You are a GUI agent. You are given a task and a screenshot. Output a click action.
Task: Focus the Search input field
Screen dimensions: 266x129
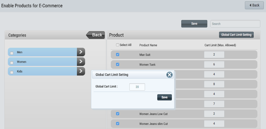pos(235,24)
